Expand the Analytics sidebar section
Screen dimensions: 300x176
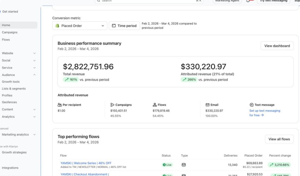tap(19, 117)
